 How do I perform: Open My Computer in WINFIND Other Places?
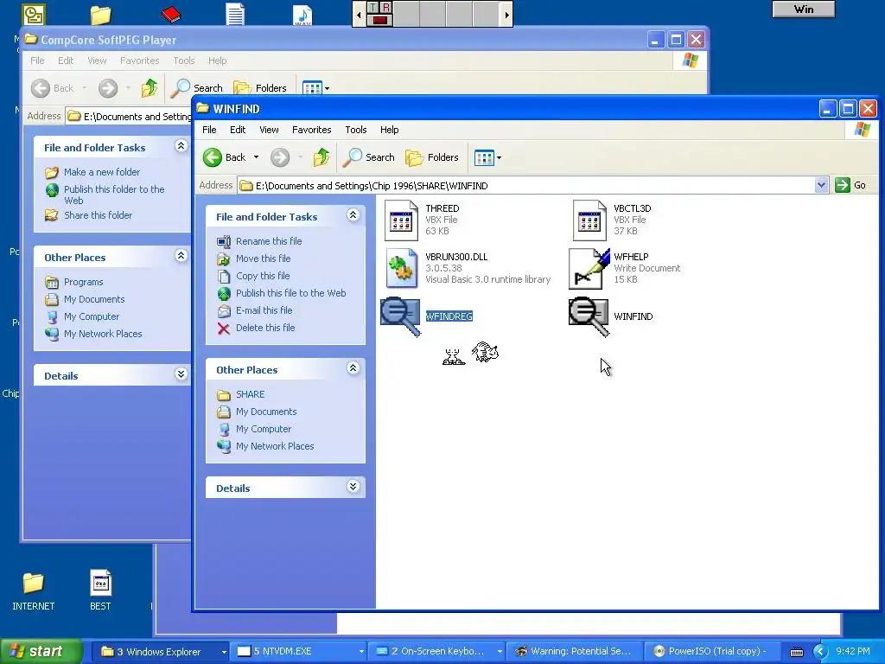pos(264,429)
